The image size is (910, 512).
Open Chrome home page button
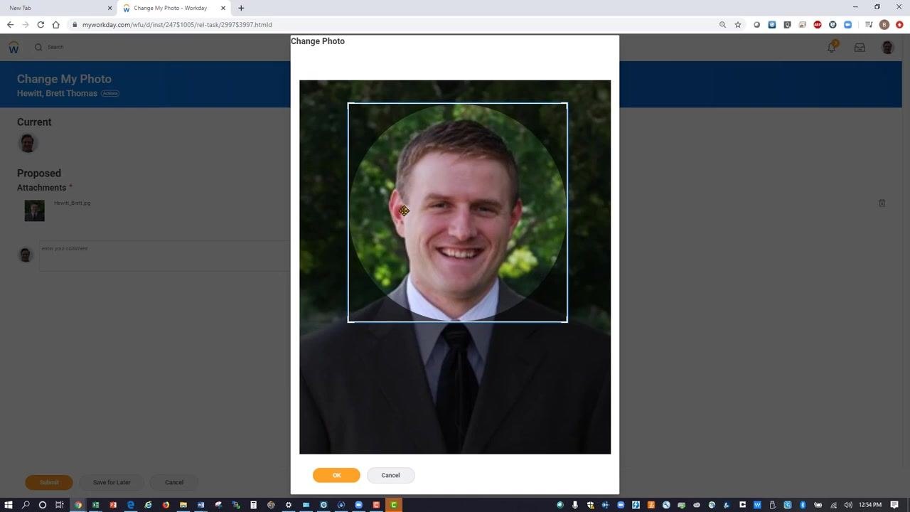(x=55, y=24)
